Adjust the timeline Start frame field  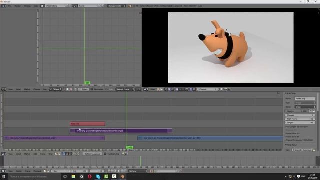61,171
